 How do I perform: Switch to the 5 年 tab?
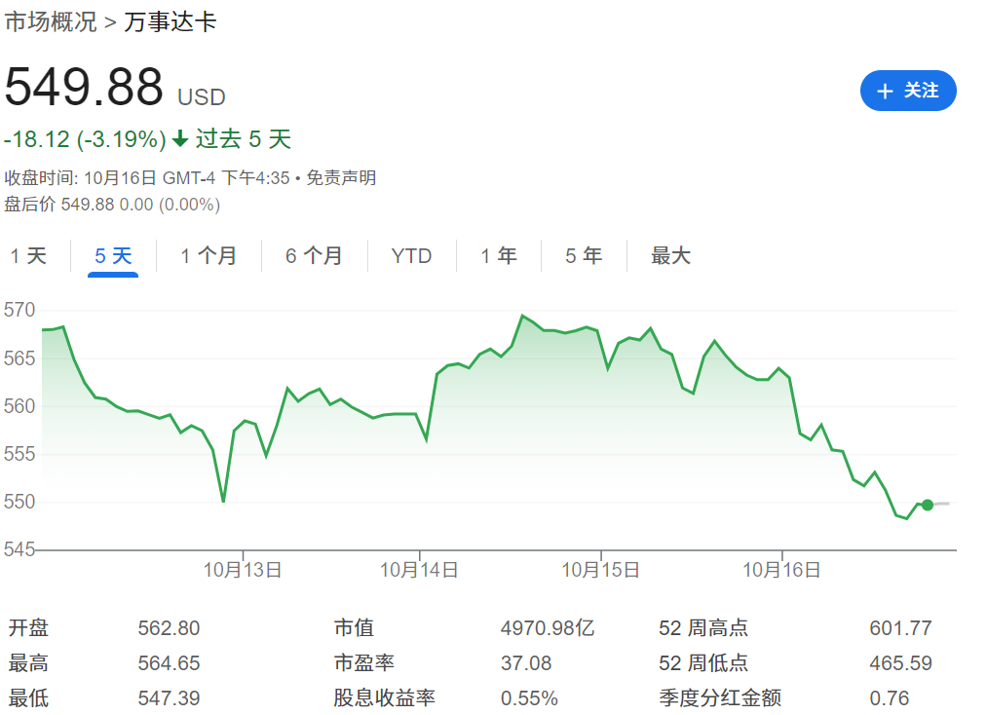pyautogui.click(x=584, y=256)
